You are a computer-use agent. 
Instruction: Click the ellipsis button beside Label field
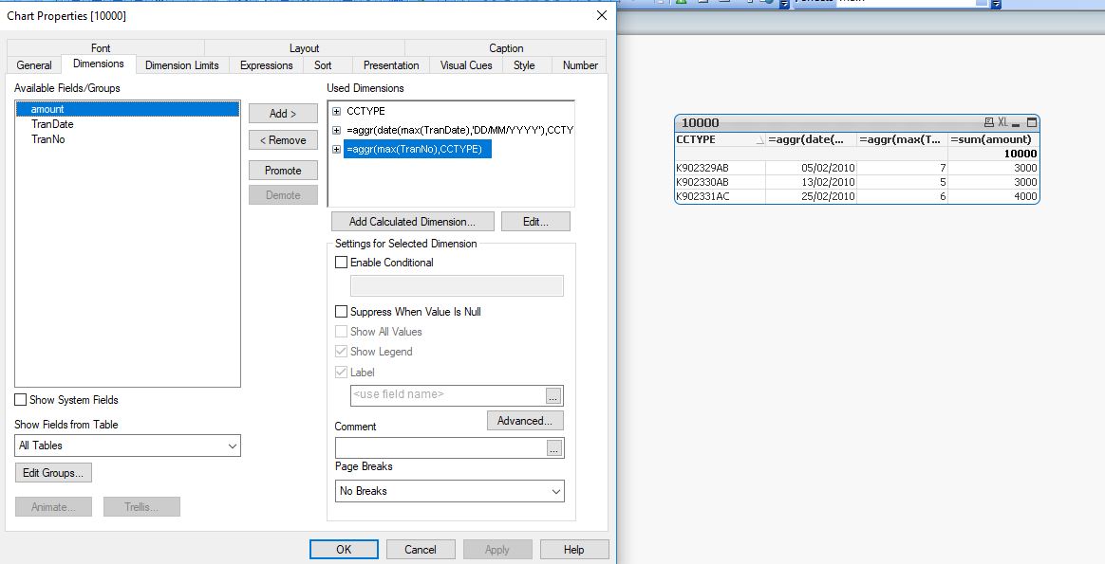click(x=554, y=395)
